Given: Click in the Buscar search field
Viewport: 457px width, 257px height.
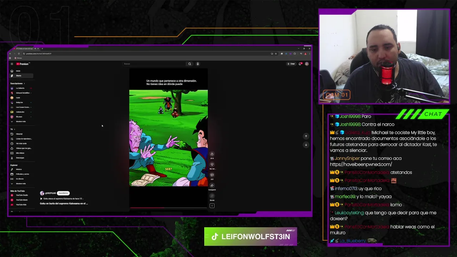Looking at the screenshot, I should click(155, 64).
